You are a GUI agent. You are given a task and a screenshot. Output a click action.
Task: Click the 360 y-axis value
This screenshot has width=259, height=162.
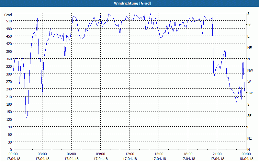(9, 59)
